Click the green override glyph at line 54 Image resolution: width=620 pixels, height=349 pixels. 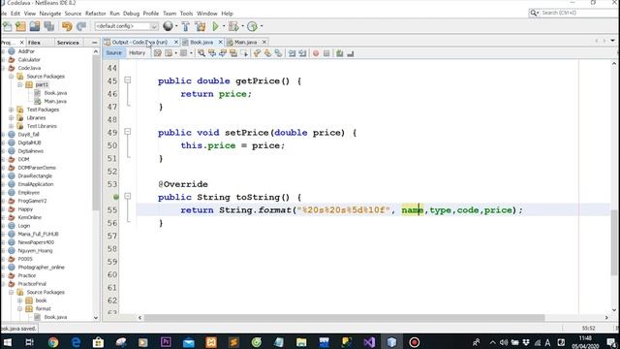[116, 197]
